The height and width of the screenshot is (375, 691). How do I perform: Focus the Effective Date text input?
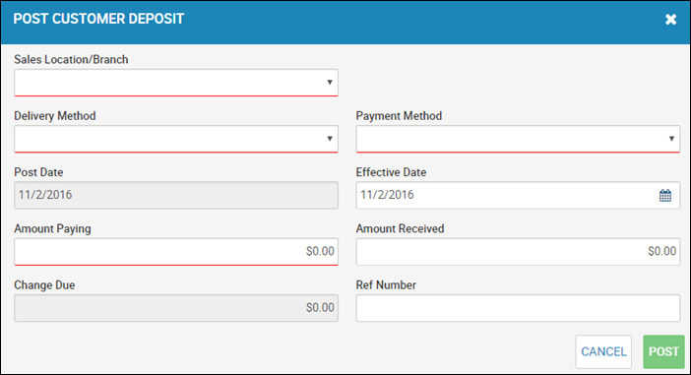point(507,195)
